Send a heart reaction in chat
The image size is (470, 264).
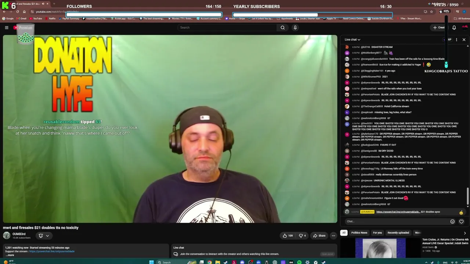tap(461, 221)
